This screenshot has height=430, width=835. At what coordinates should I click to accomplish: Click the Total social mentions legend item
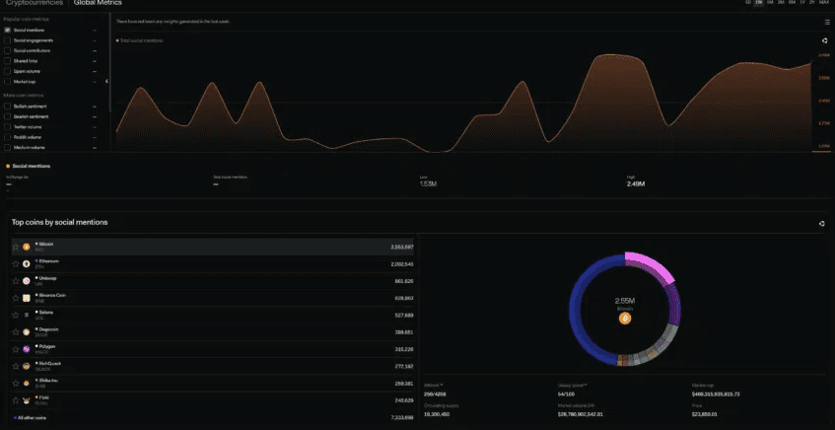tap(140, 40)
